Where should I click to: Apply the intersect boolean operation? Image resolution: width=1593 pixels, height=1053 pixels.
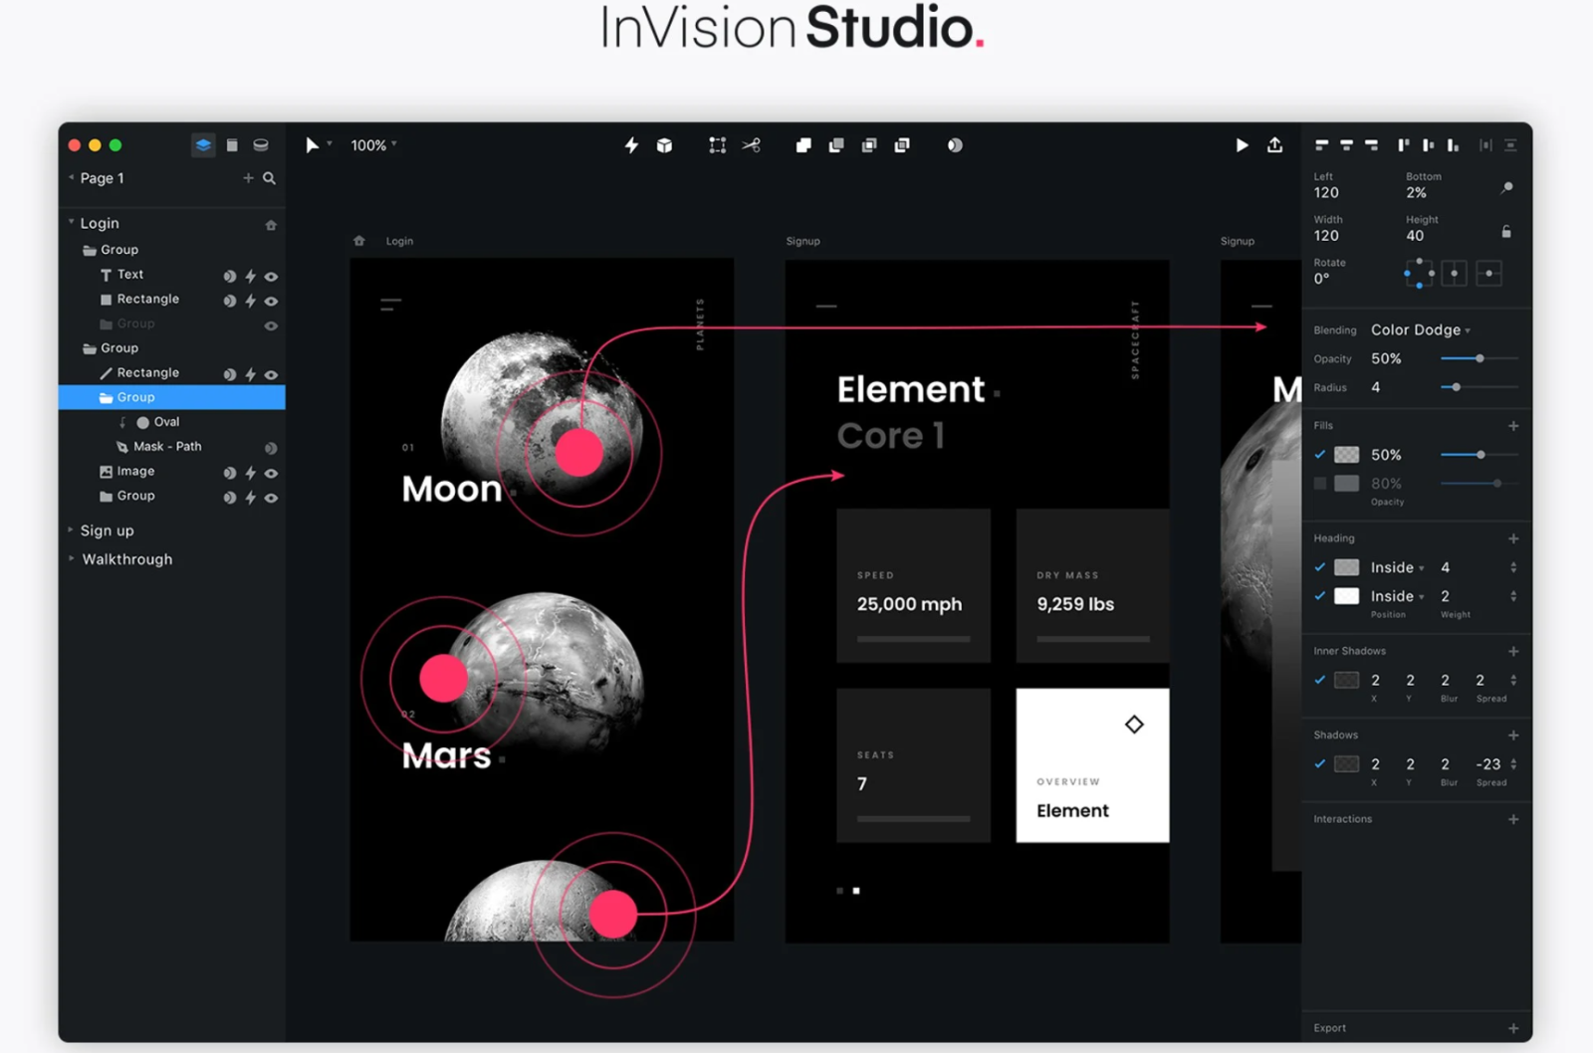869,145
